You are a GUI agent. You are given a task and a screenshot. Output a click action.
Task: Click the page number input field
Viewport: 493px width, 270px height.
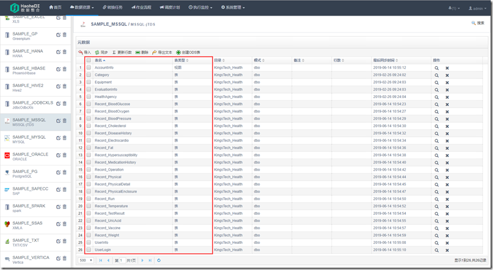coord(122,260)
